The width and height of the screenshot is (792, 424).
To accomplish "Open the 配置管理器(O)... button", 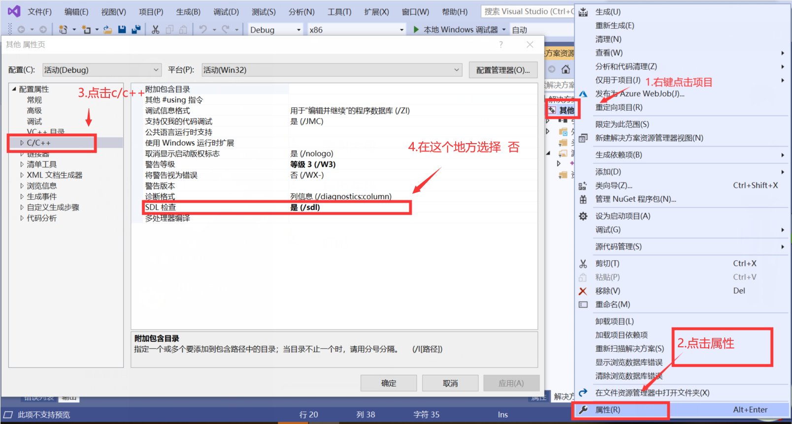I will [503, 70].
